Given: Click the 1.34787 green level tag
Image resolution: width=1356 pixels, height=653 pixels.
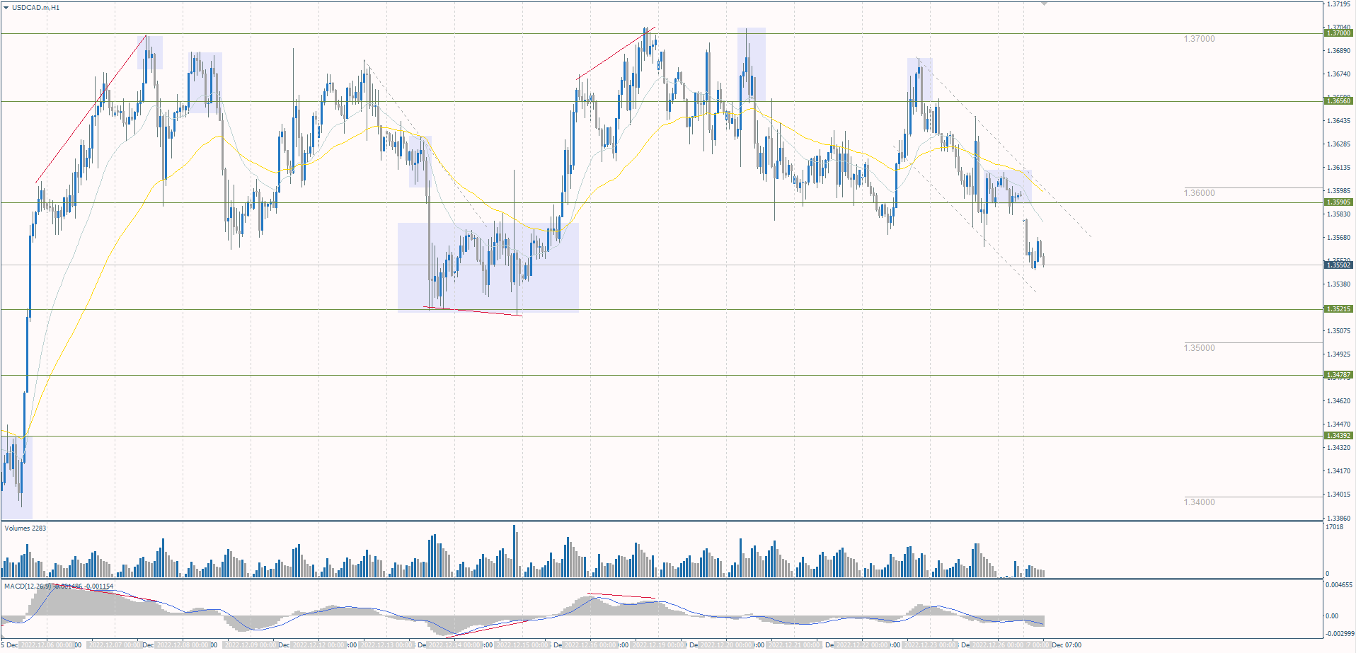Looking at the screenshot, I should (x=1338, y=375).
